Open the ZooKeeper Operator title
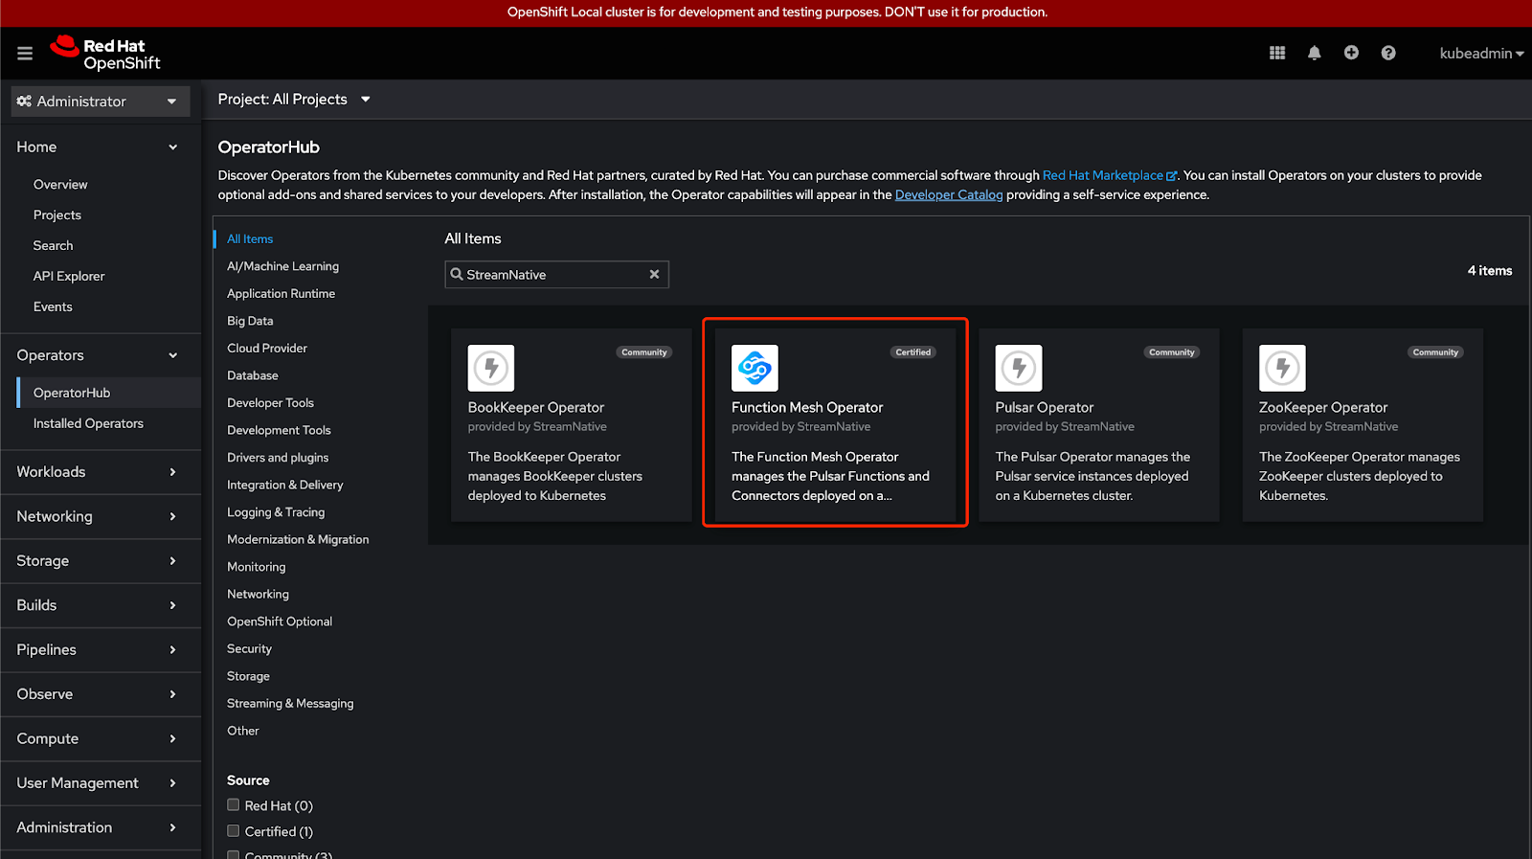Viewport: 1532px width, 859px height. pos(1322,408)
